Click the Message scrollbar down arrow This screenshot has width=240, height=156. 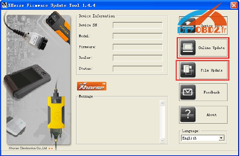coord(162,140)
